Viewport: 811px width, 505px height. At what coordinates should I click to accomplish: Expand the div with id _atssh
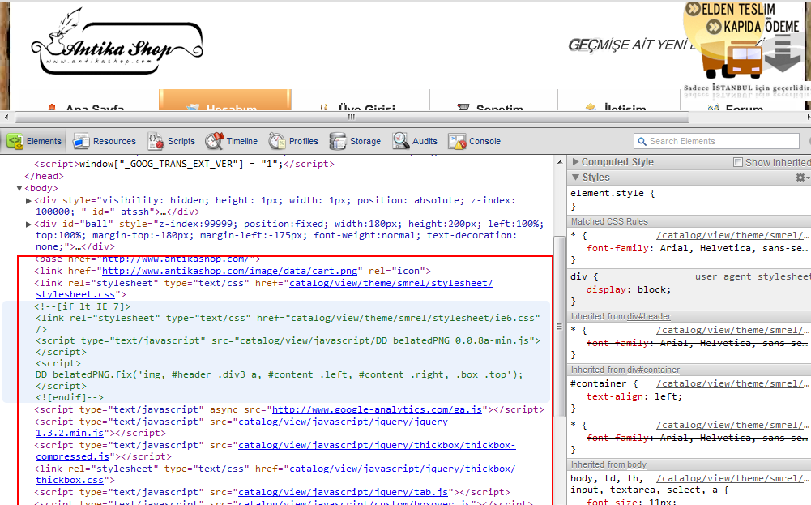[x=29, y=201]
